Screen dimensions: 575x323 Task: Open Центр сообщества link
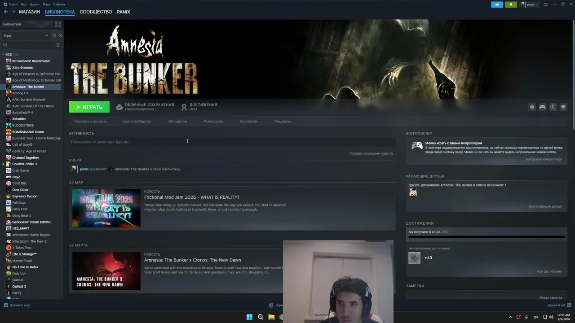click(137, 121)
